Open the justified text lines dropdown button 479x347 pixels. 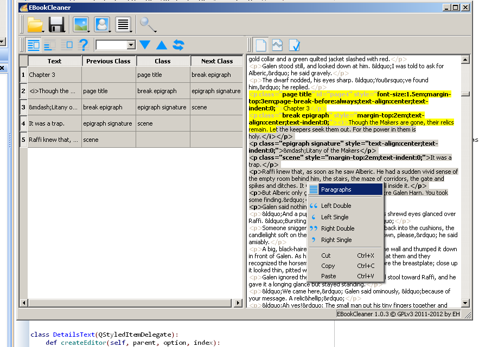pyautogui.click(x=124, y=24)
